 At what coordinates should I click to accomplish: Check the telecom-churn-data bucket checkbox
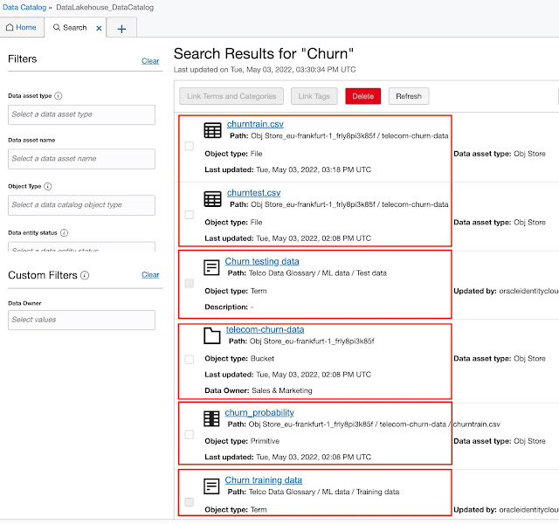190,359
